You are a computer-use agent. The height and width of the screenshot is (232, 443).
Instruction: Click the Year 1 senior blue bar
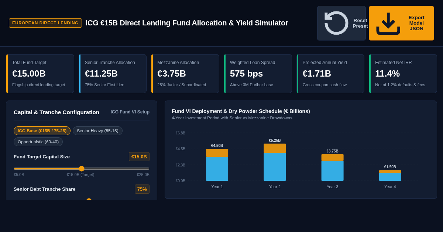217,169
